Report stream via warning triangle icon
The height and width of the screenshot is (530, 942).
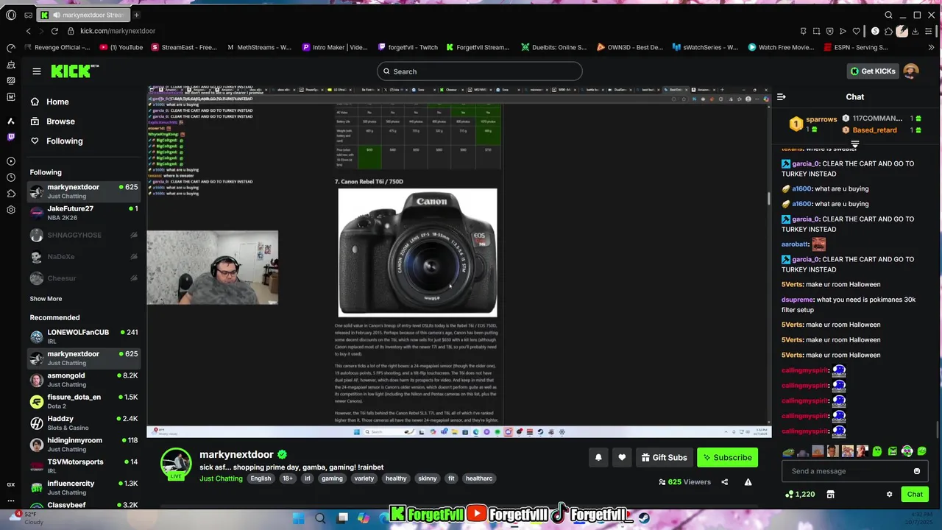tap(748, 482)
